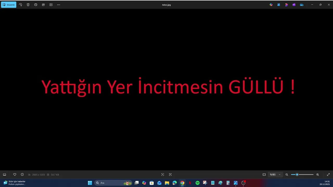Open the purple app icon in title bar

[294, 5]
